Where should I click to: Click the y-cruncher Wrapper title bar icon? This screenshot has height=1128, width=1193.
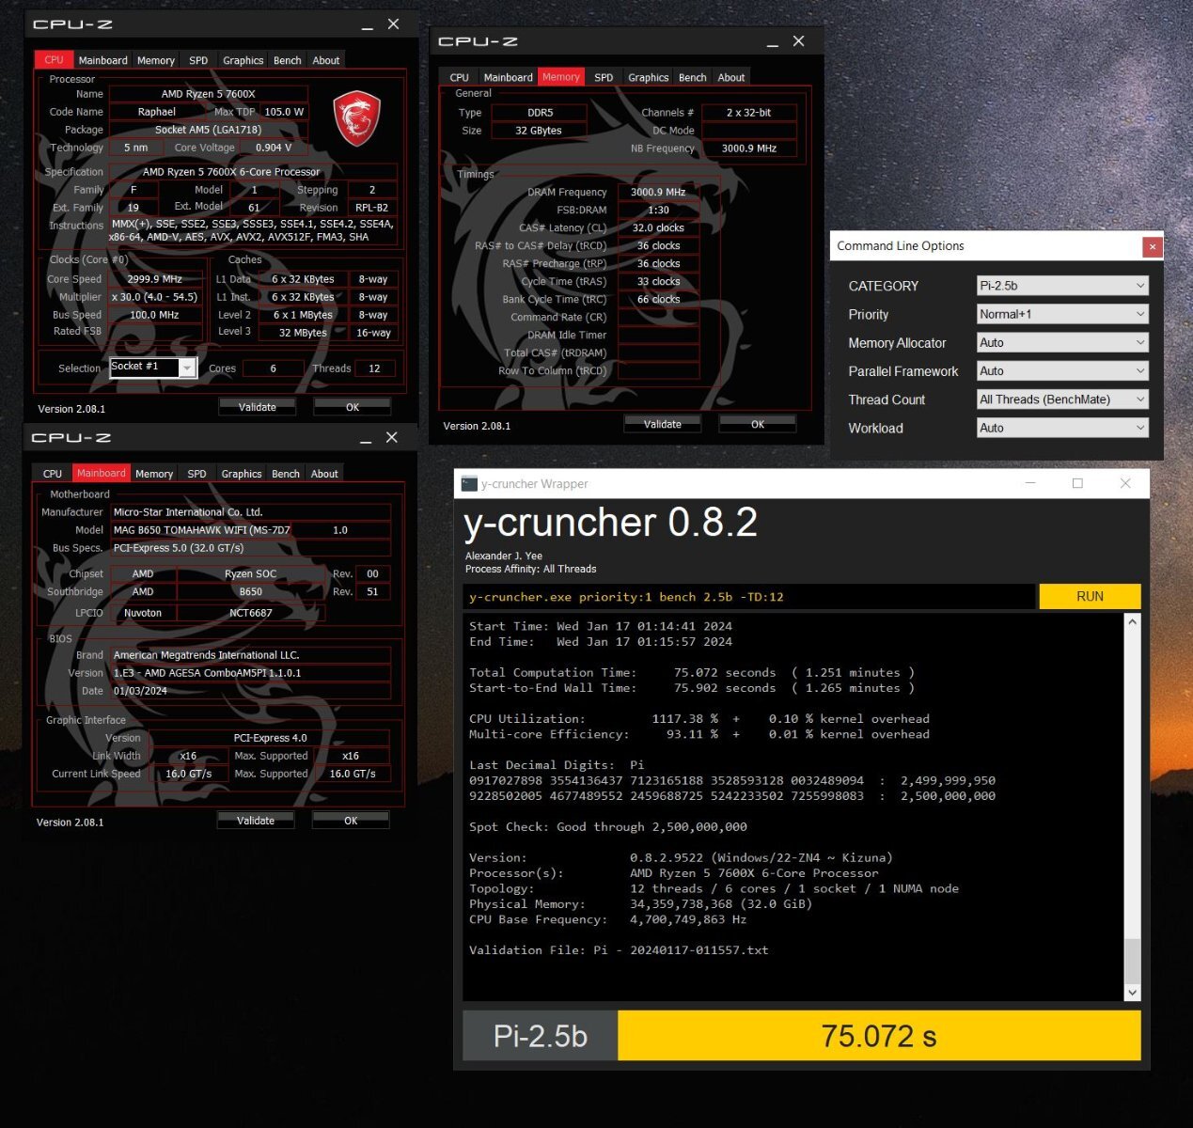469,484
